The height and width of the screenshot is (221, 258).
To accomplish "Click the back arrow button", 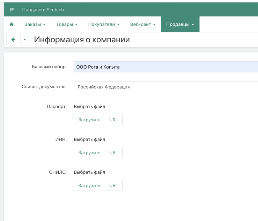I will click(13, 40).
